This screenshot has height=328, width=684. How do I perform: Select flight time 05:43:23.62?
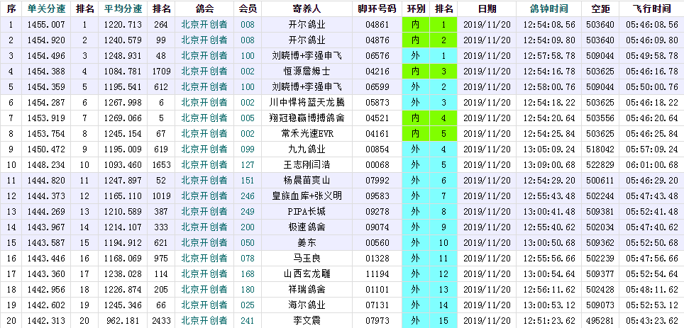(652, 321)
